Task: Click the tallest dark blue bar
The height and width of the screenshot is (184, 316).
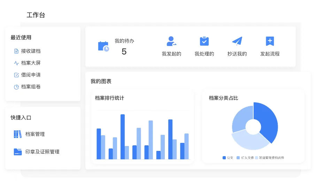Action: tap(123, 137)
